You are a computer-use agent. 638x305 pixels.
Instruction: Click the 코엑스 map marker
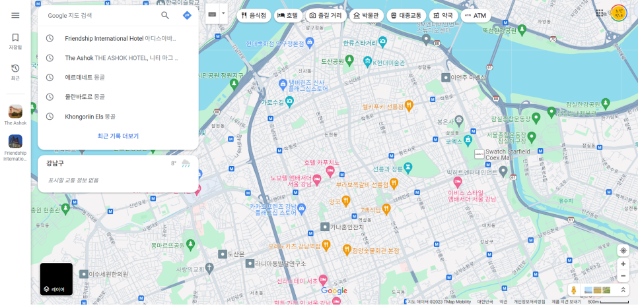(x=468, y=141)
